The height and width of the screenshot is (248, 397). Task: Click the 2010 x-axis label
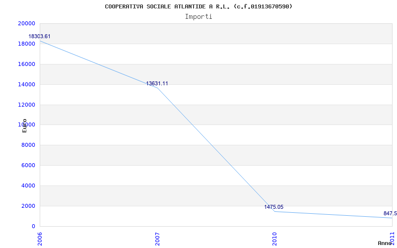pyautogui.click(x=275, y=239)
